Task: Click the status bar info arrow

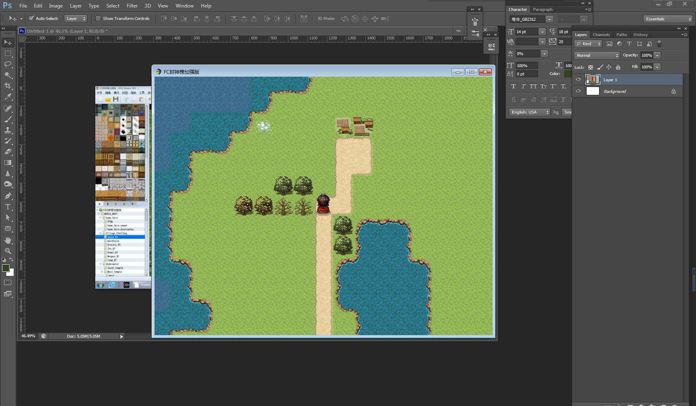Action: 121,336
